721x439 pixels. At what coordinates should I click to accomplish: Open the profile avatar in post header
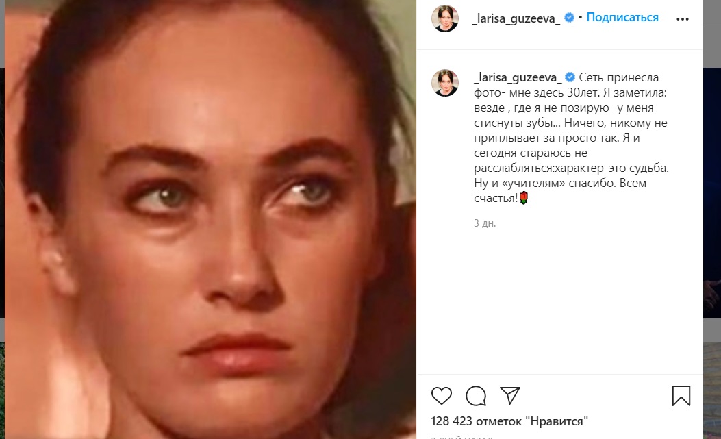tap(444, 19)
